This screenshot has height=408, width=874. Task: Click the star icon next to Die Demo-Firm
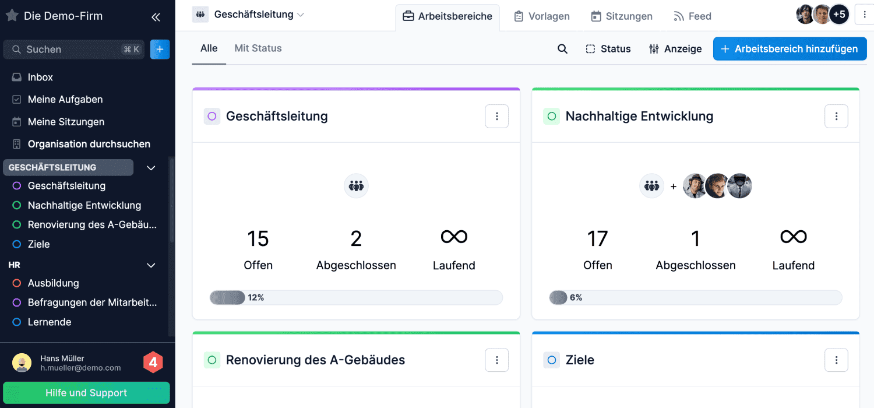(x=12, y=16)
